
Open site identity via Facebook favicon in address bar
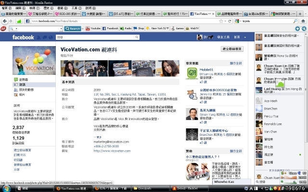tap(27, 21)
